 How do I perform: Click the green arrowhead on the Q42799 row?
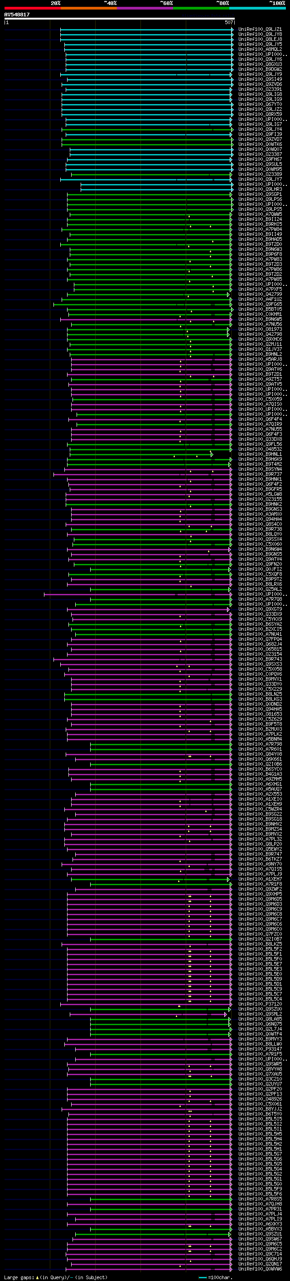click(x=228, y=294)
